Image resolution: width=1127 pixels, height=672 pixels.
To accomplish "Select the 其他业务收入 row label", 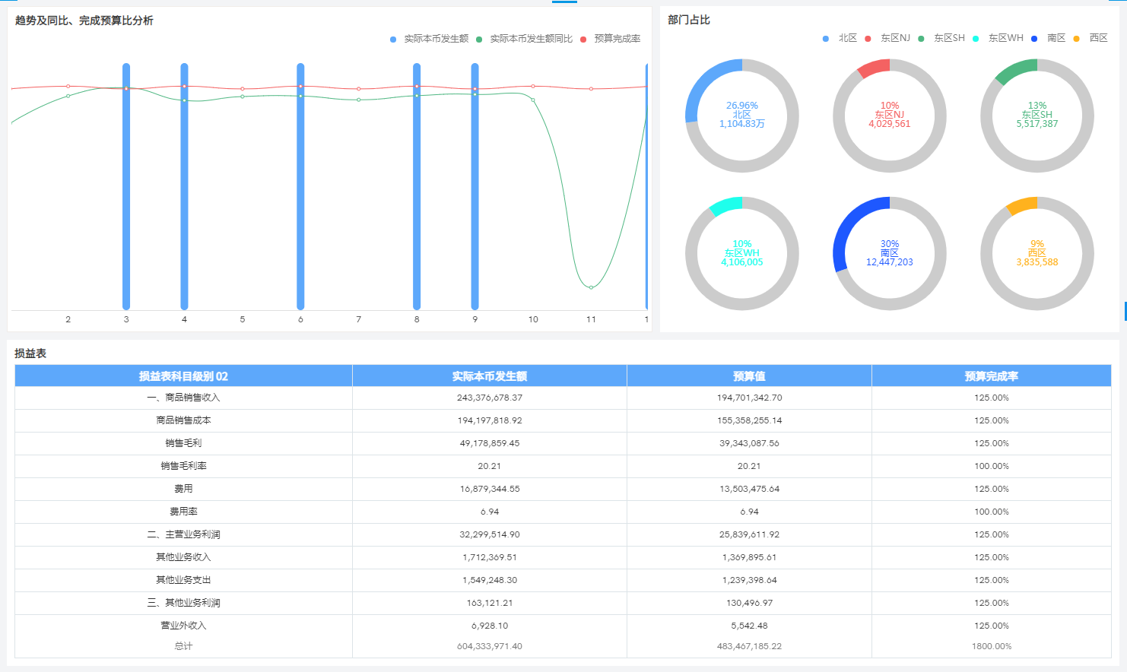I will tap(183, 557).
